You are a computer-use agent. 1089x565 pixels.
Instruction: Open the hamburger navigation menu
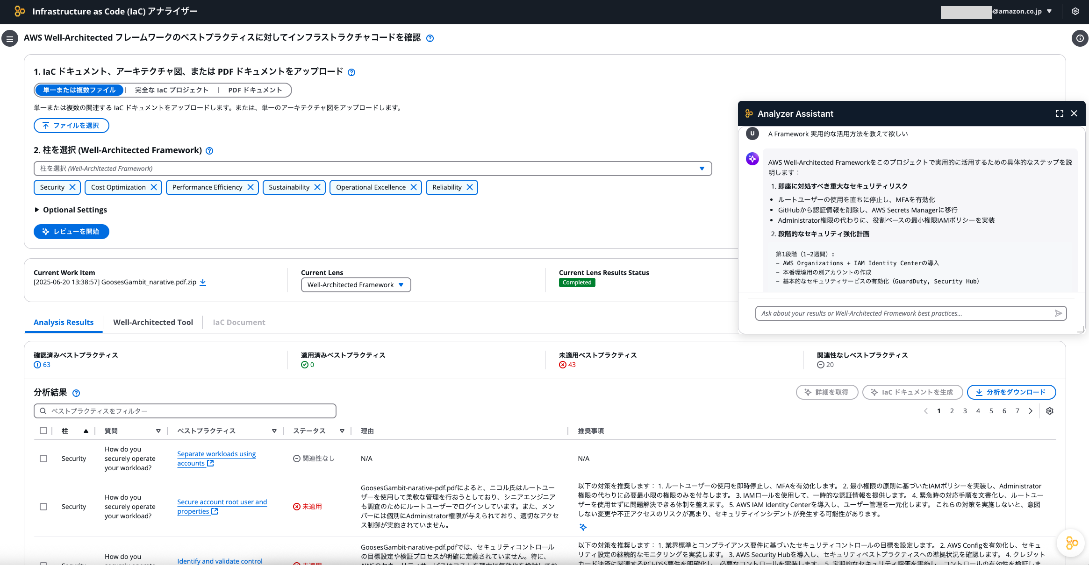coord(10,38)
